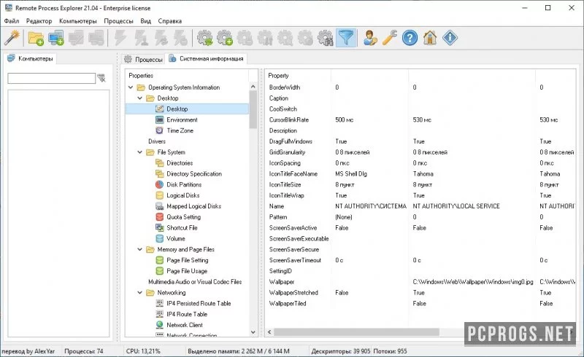This screenshot has height=357, width=584.
Task: Open the Справка menu
Action: click(x=170, y=21)
